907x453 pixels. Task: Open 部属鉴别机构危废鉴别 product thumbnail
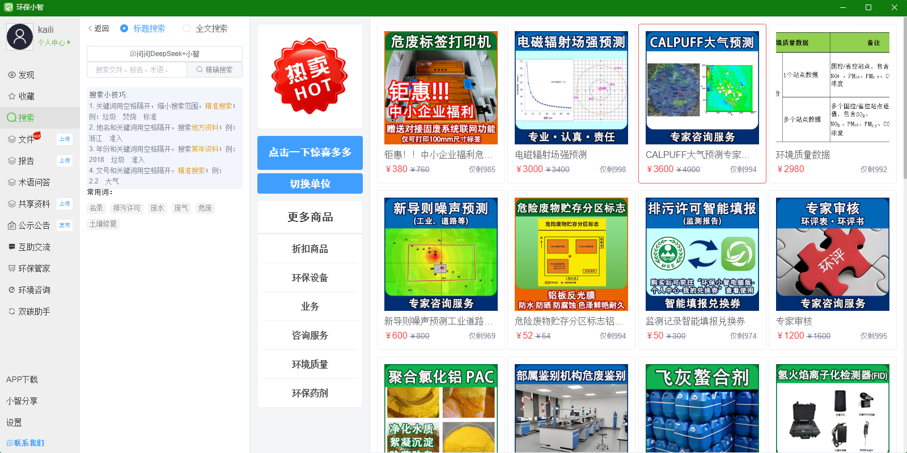click(x=571, y=408)
